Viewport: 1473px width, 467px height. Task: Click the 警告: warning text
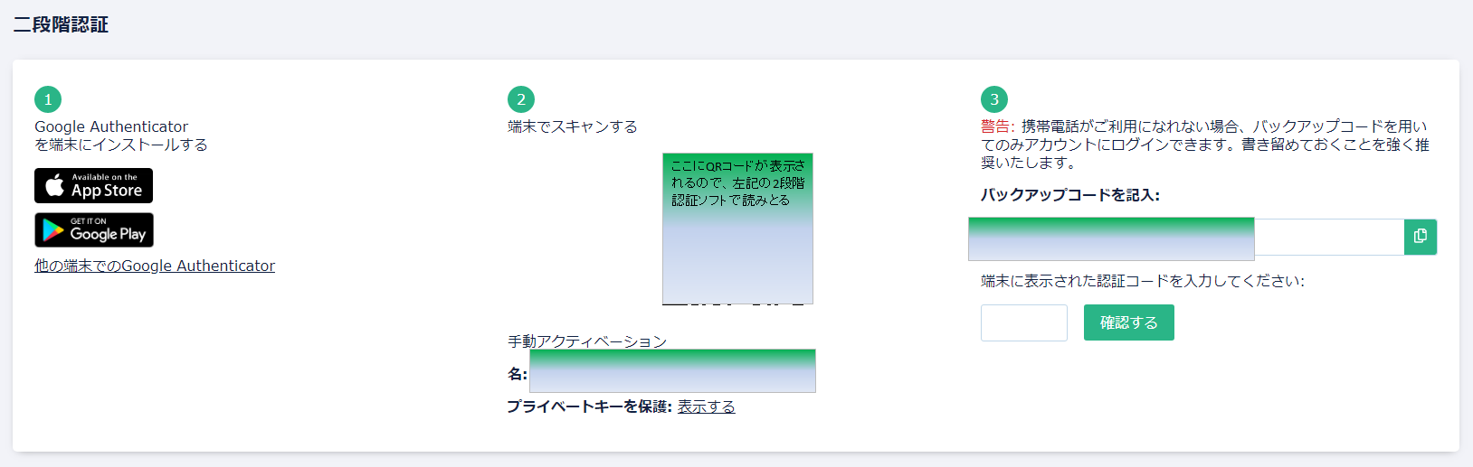(x=997, y=126)
